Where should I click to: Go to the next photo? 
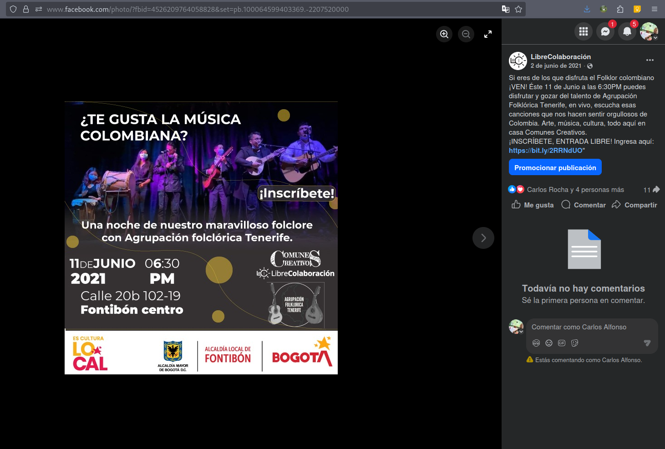tap(483, 238)
